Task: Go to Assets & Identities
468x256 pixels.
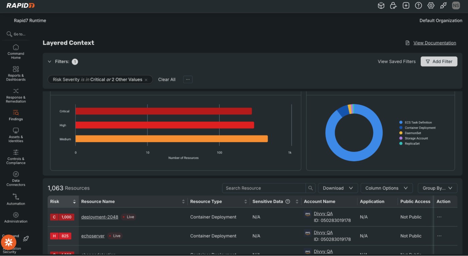Action: point(15,135)
